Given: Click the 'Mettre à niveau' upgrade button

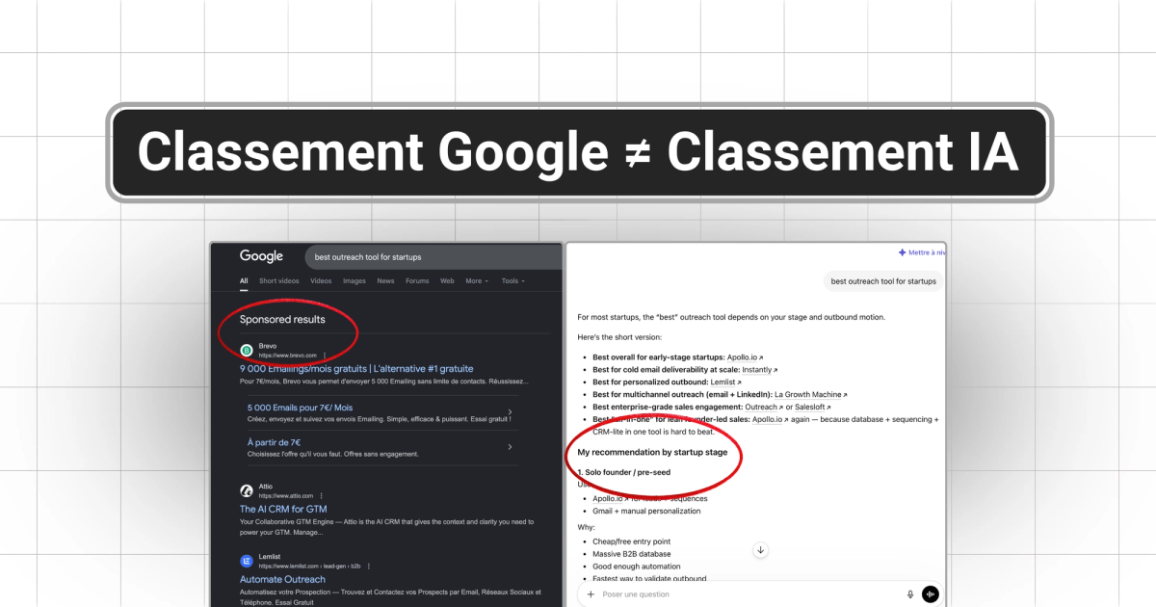Looking at the screenshot, I should [x=922, y=252].
